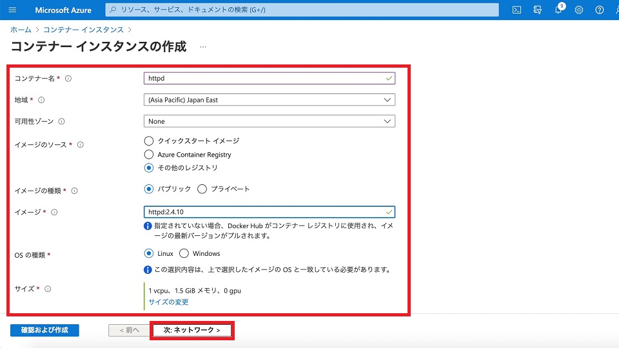The width and height of the screenshot is (619, 348).
Task: Show info tooltip for イメージのソース
Action: [x=81, y=144]
